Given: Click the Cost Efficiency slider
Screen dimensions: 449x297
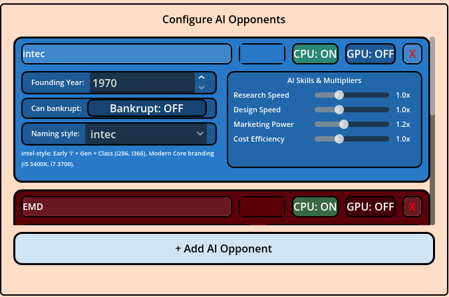Looking at the screenshot, I should pos(352,139).
